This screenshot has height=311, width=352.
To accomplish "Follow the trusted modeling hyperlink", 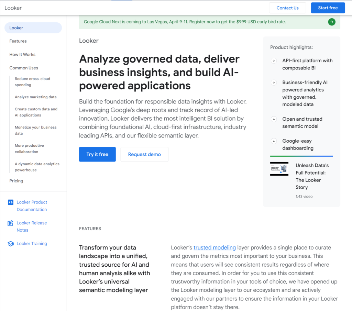I will pos(214,247).
